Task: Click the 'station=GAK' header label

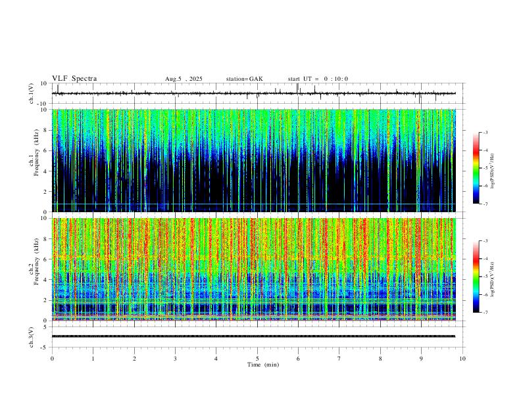Action: [244, 79]
